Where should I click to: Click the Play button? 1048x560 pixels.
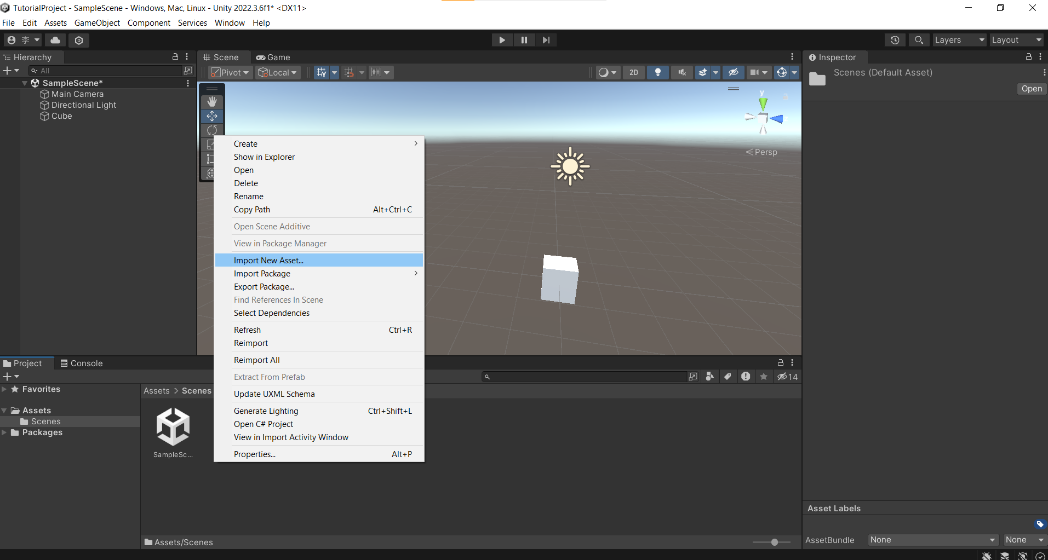tap(502, 40)
